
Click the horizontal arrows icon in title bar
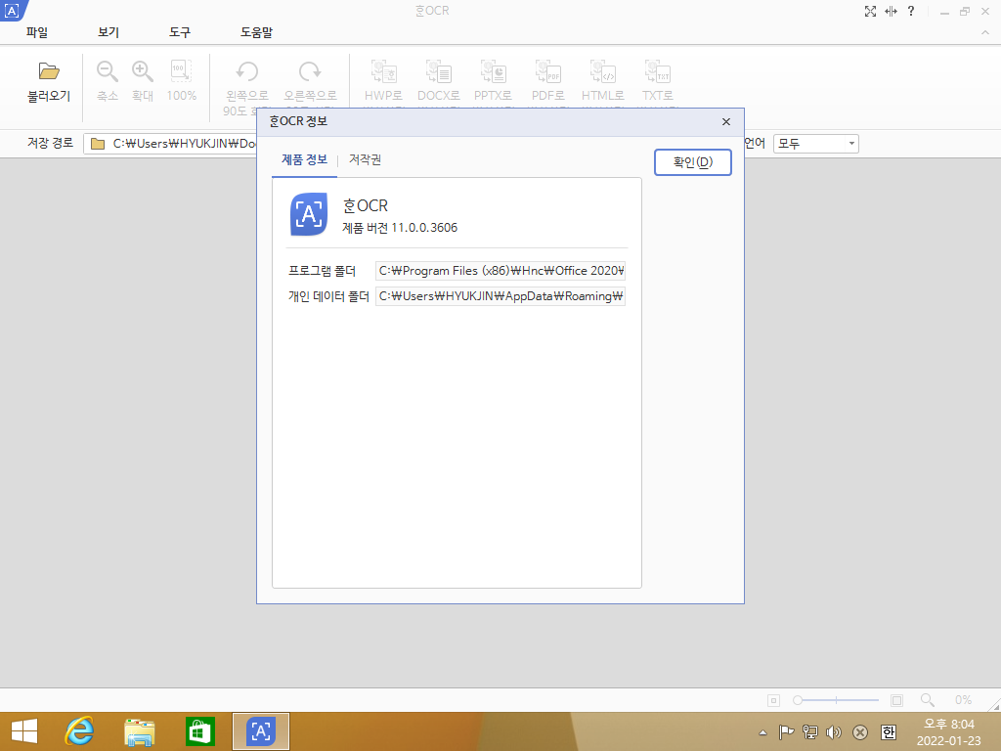891,11
